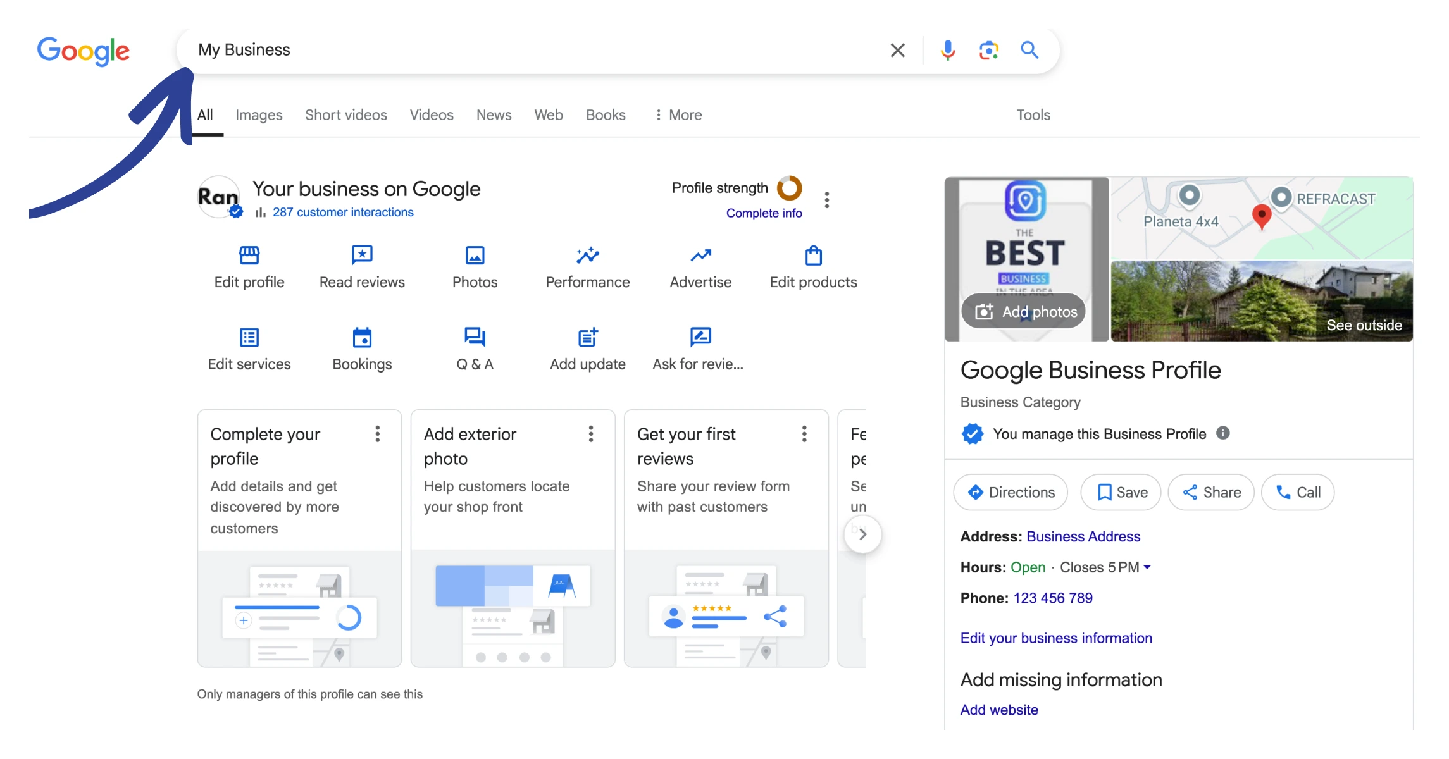Search by voice with microphone icon
Image resolution: width=1449 pixels, height=759 pixels.
(x=947, y=50)
